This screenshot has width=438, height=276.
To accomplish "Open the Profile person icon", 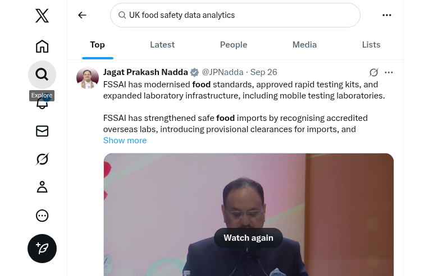I will [x=42, y=188].
